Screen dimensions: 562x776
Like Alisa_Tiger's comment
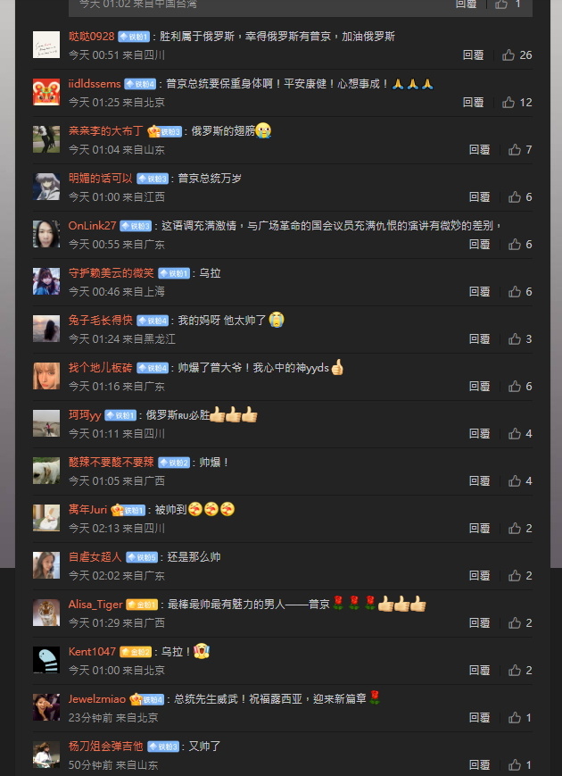[515, 623]
